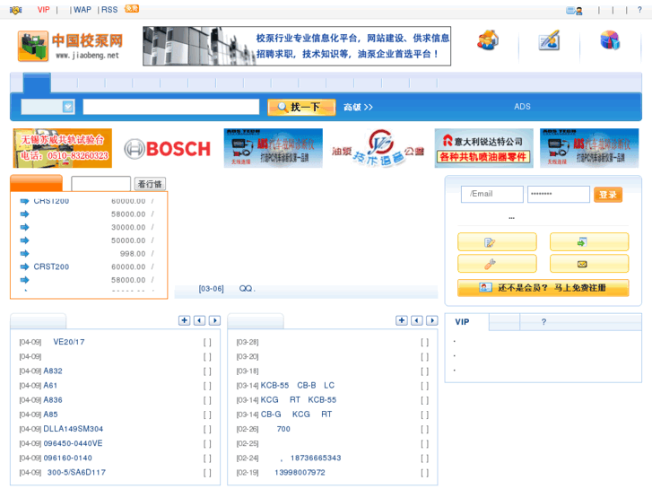Click the plus icon above middle list
This screenshot has height=489, width=652.
click(402, 320)
